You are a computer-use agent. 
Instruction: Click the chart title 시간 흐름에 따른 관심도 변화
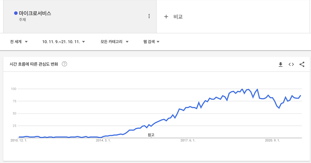34,64
